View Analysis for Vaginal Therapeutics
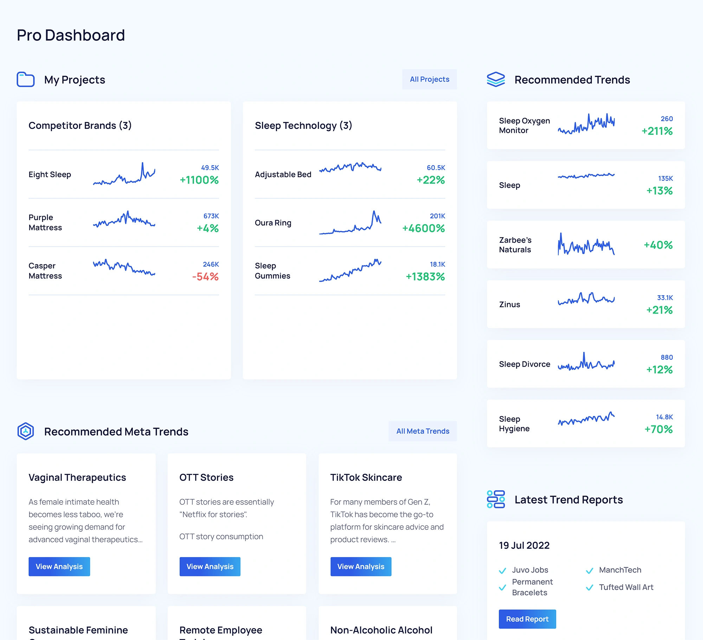This screenshot has width=703, height=640. (59, 566)
